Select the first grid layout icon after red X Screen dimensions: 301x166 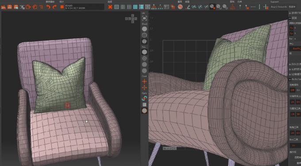point(116,7)
